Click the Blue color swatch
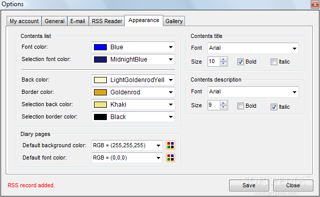This screenshot has height=197, width=320. click(100, 47)
